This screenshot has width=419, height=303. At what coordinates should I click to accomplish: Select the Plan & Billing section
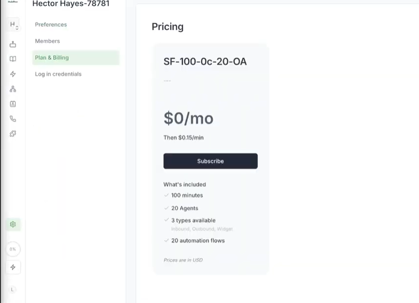point(52,58)
